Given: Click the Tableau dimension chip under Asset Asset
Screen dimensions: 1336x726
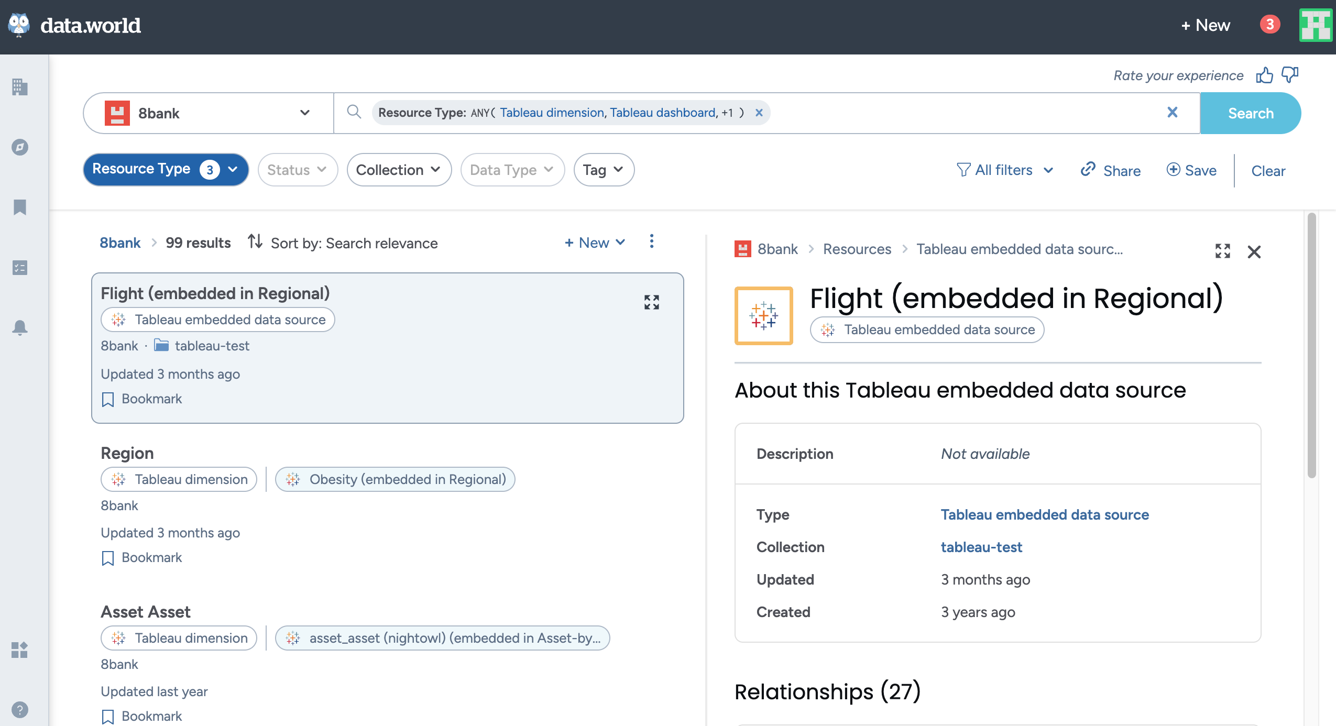Looking at the screenshot, I should tap(179, 638).
